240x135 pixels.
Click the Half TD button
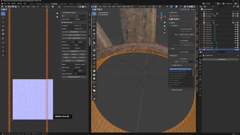pos(68,61)
